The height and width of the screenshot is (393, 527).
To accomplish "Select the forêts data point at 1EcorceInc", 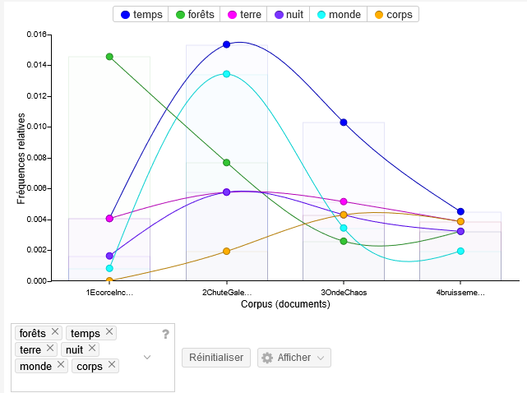I will point(109,57).
